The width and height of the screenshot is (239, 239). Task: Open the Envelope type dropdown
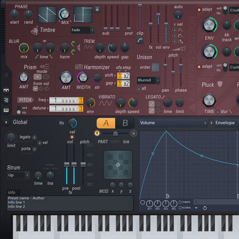point(227,123)
